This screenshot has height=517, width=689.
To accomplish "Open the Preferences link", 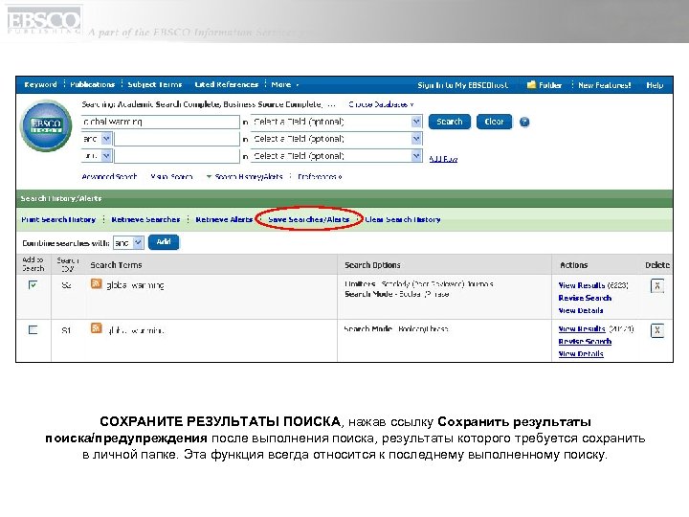I will [x=320, y=177].
